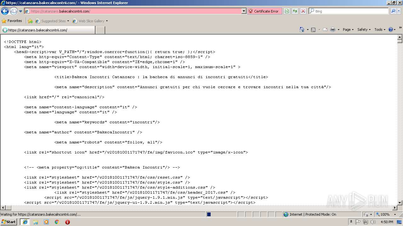
Task: Stop loading with the red X icon
Action: pos(303,11)
